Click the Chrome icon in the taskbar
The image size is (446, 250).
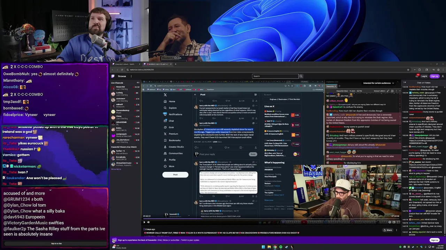tap(275, 247)
